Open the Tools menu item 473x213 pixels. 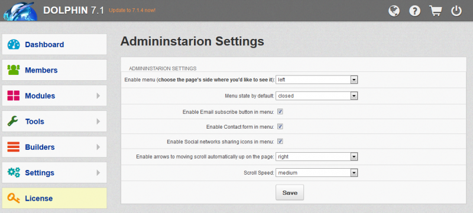(x=54, y=121)
